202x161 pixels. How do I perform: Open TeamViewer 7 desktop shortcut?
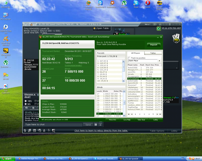(x=100, y=4)
